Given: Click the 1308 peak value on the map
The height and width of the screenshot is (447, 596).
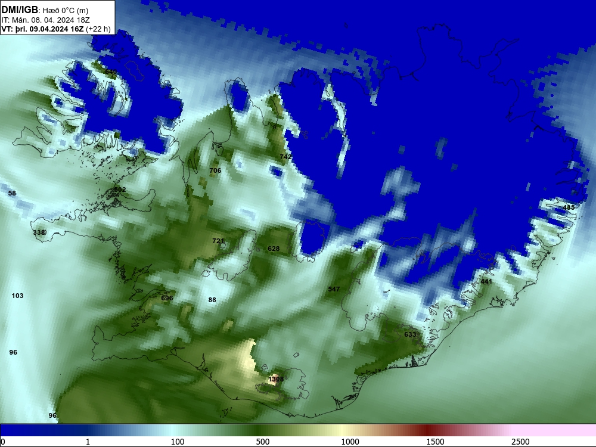Looking at the screenshot, I should point(276,379).
